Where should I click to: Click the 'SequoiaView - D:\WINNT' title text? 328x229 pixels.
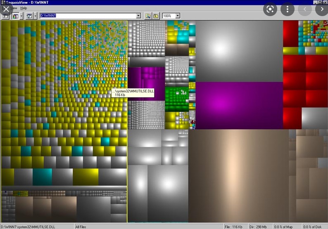pyautogui.click(x=27, y=2)
